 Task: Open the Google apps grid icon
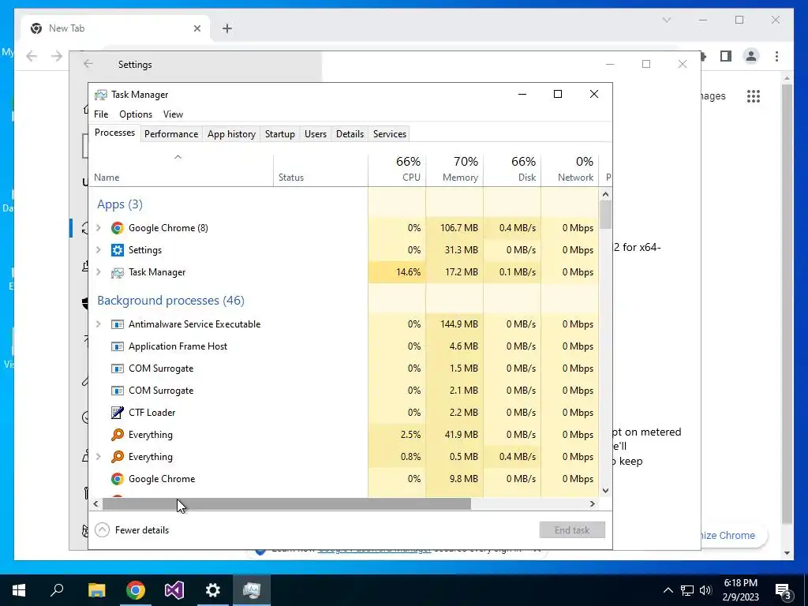click(754, 95)
